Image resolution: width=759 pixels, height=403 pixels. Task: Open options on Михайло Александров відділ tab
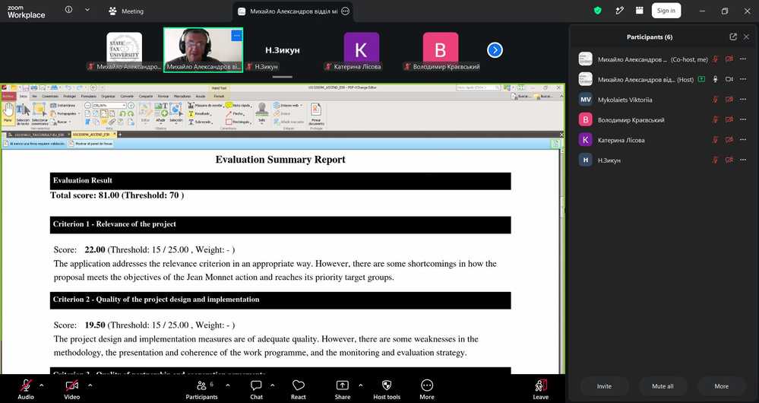coord(345,11)
